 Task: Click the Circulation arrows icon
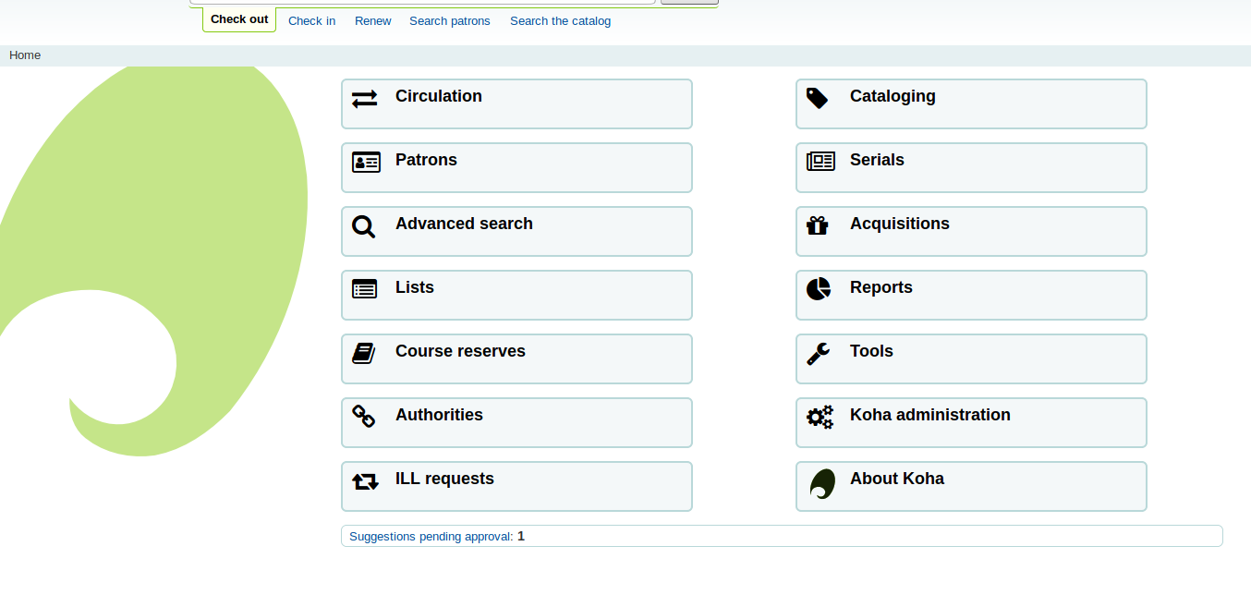[x=365, y=98]
